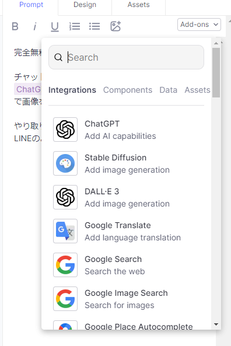Screen dimensions: 231x346
Task: Toggle italic text formatting
Action: tap(35, 26)
